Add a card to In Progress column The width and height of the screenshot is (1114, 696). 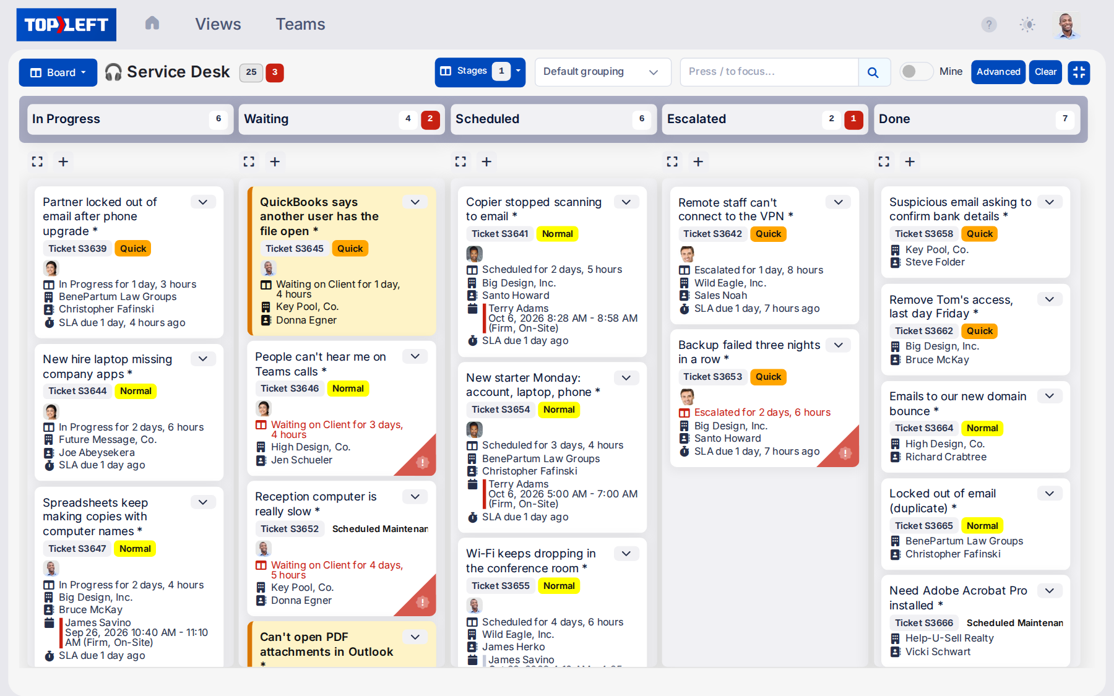63,161
